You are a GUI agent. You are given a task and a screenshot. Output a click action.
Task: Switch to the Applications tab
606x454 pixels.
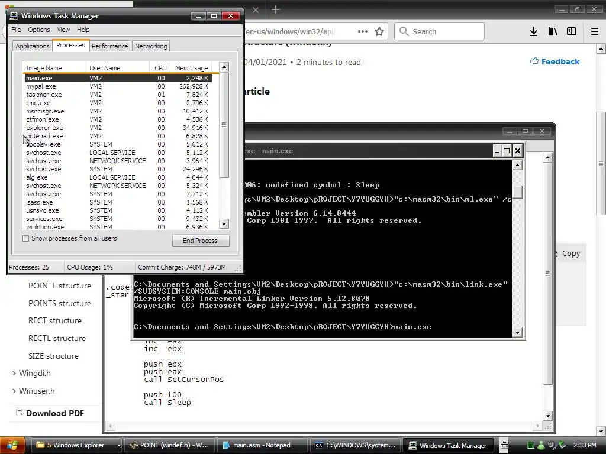click(x=33, y=46)
